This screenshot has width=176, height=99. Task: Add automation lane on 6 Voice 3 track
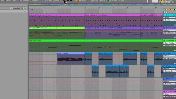click(175, 89)
